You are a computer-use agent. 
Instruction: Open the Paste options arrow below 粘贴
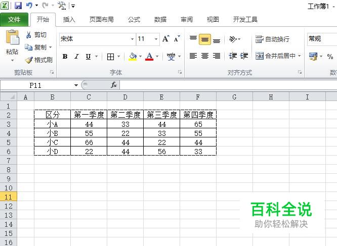[x=12, y=60]
